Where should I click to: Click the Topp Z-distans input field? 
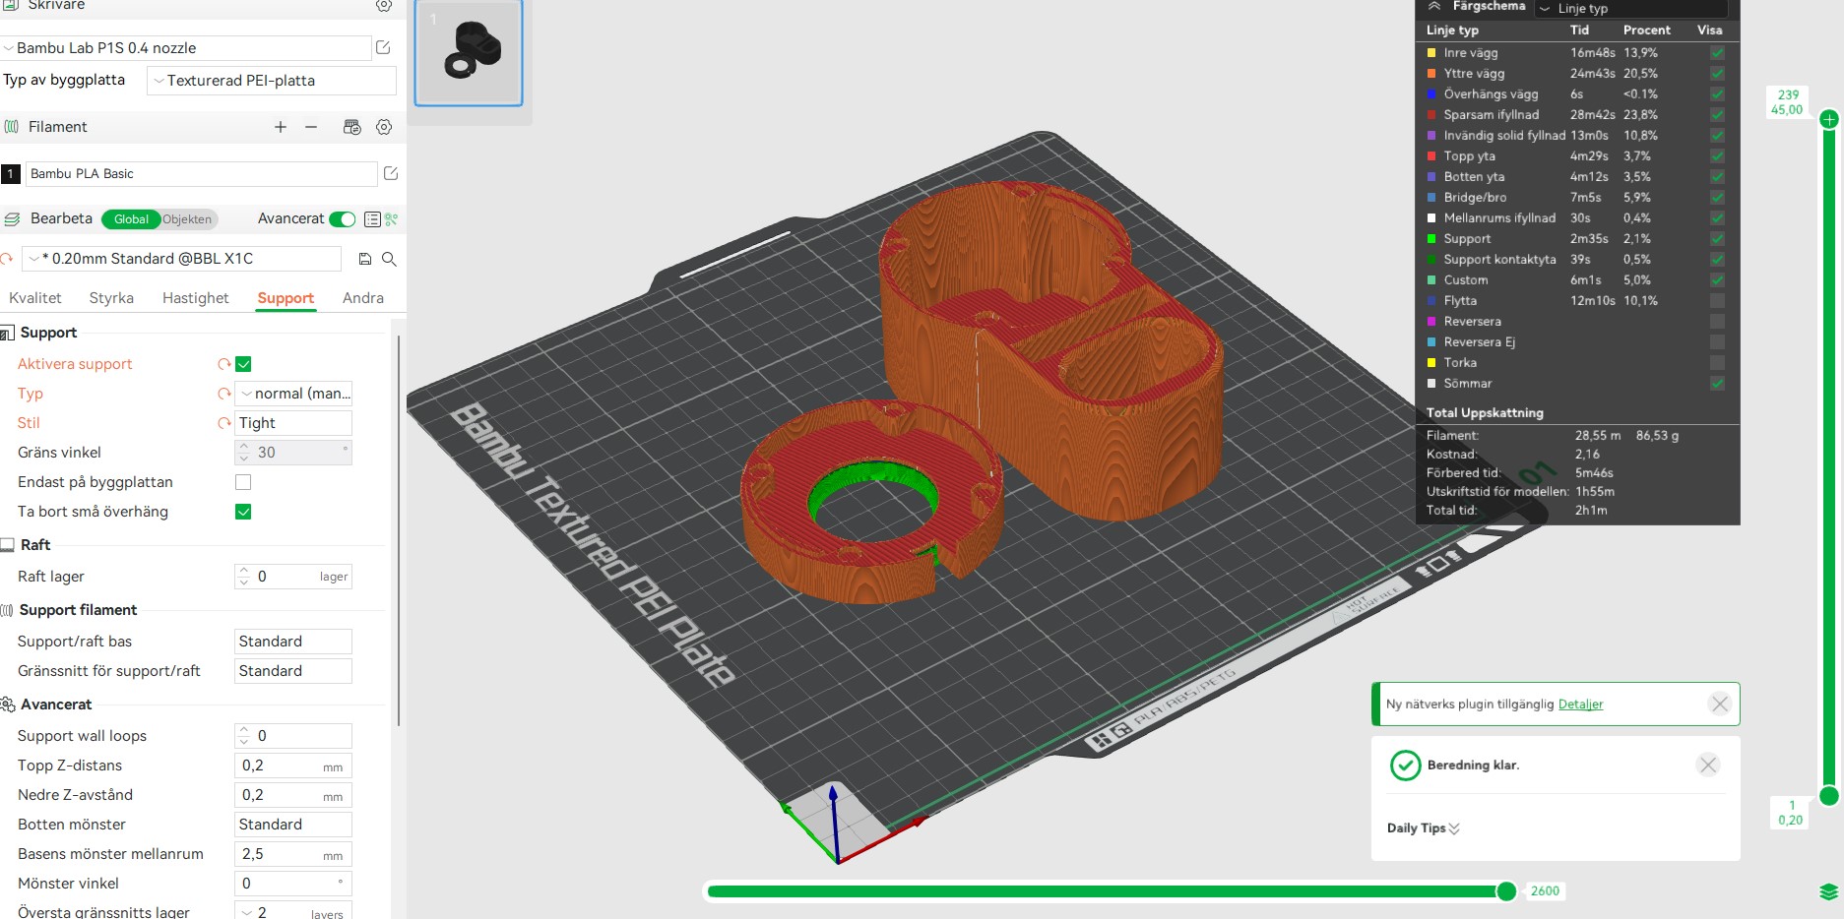pos(293,766)
